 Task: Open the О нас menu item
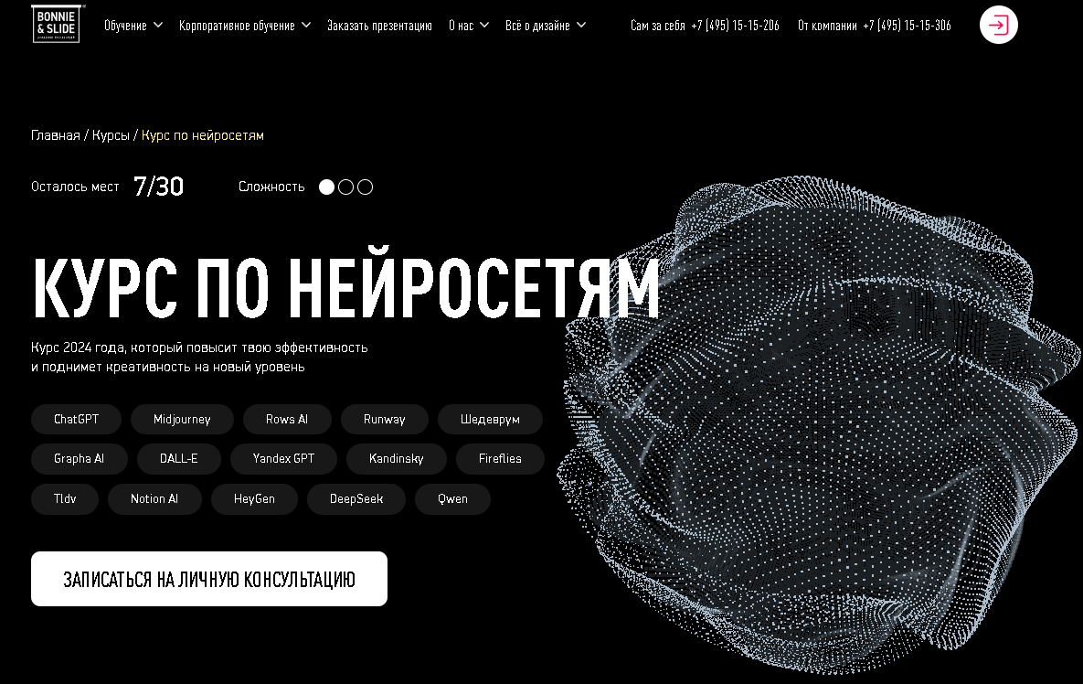click(462, 26)
